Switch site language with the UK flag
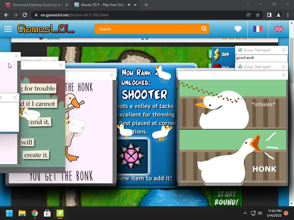The height and width of the screenshot is (220, 294). (x=278, y=29)
